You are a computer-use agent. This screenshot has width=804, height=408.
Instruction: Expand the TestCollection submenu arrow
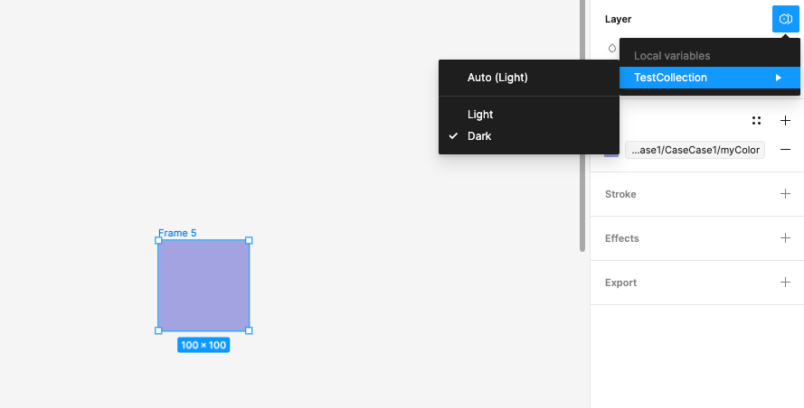point(778,78)
